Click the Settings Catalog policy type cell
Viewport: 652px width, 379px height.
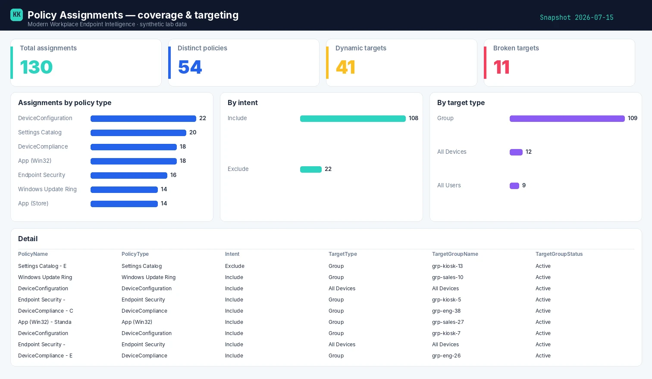pos(141,266)
